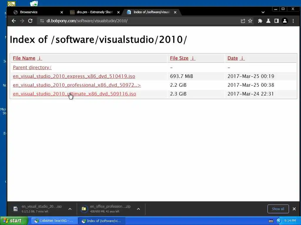Download the Visual Studio 2010 ultimate ISO
Viewport: 301px width, 225px height.
[x=74, y=94]
